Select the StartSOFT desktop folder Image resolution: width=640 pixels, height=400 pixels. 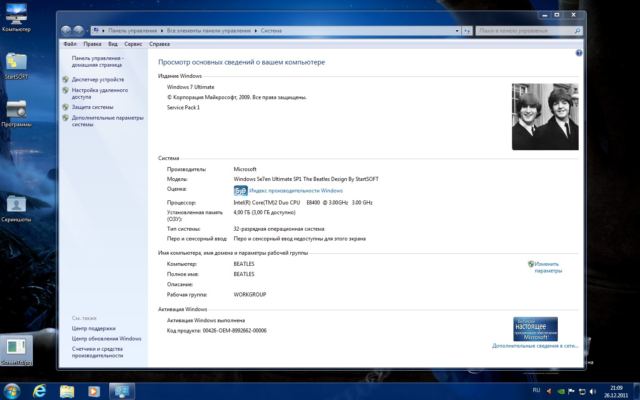[16, 66]
